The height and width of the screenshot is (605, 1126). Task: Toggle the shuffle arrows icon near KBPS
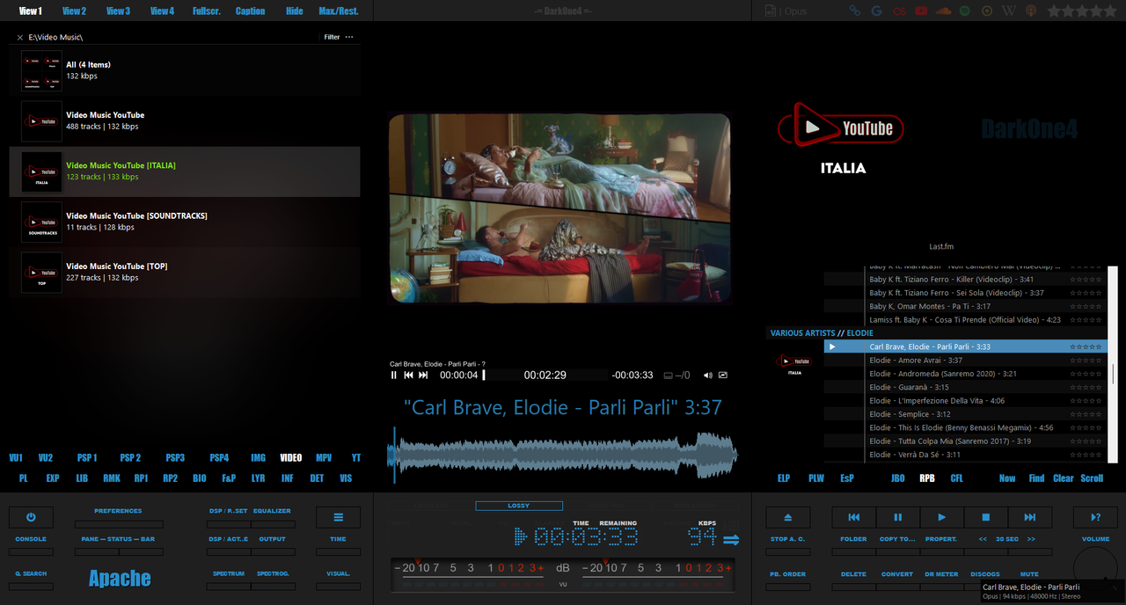(x=731, y=539)
